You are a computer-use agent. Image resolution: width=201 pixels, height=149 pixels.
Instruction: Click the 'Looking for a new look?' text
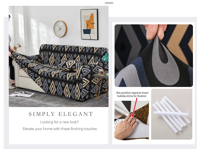[x=59, y=122]
